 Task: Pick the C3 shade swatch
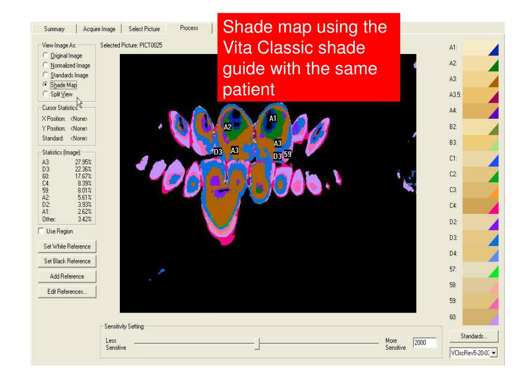click(x=480, y=190)
